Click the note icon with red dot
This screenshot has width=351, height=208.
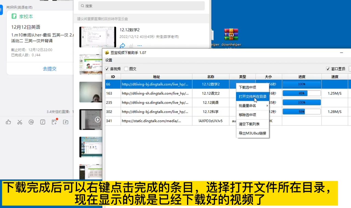(x=54, y=122)
